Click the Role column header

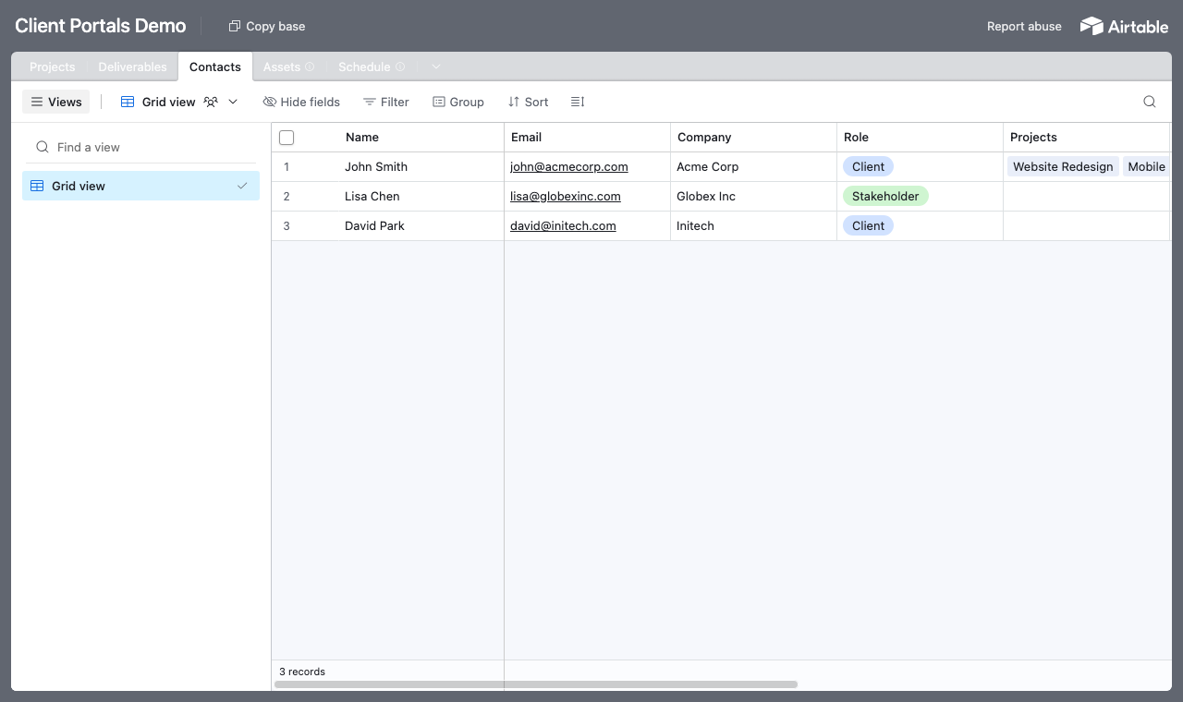coord(920,138)
